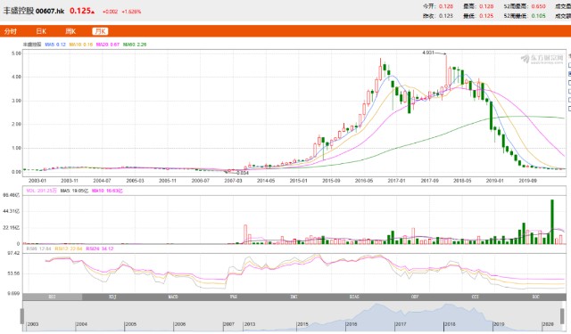
Task: Open the 日K daily chart tab
Action: pyautogui.click(x=41, y=31)
